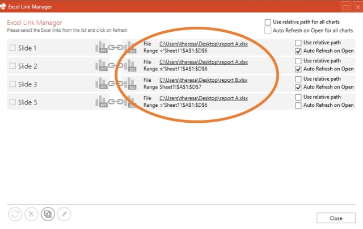
Task: Enable Use relative path for Slide 2
Action: pyautogui.click(x=298, y=61)
